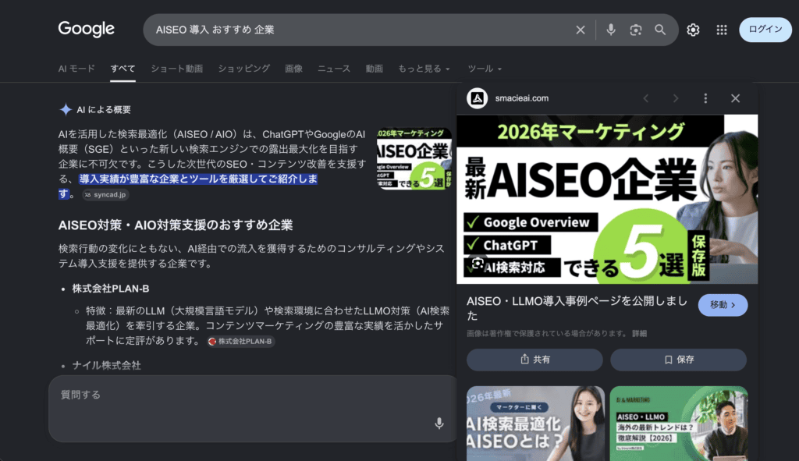Open the 動画 tab
The image size is (799, 461).
(x=374, y=69)
